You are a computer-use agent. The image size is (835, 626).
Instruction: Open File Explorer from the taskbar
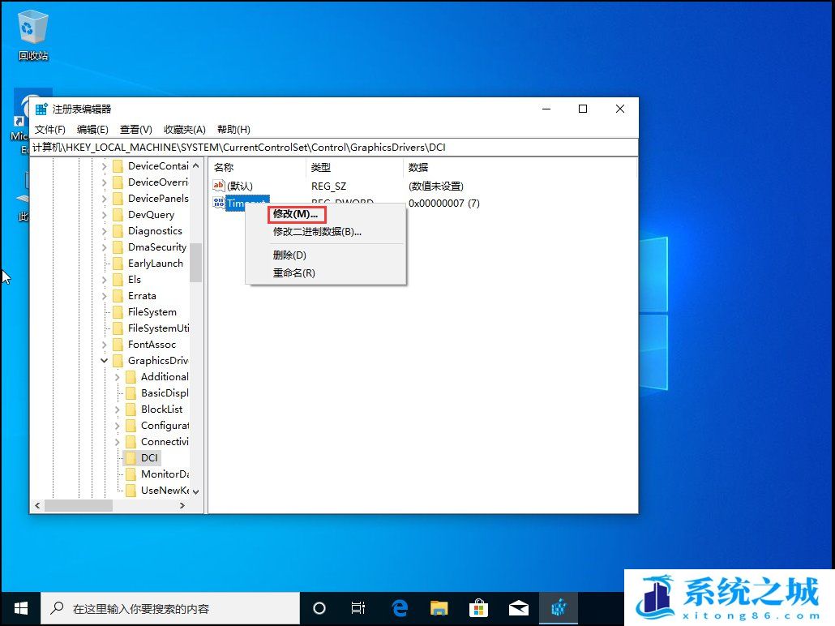439,608
